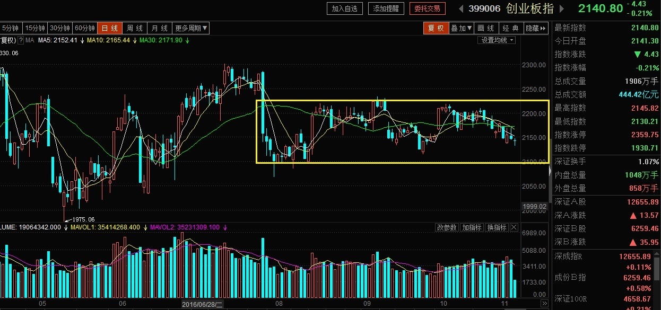This screenshot has height=310, width=661.
Task: Click the 创业板指 stock name
Action: [x=529, y=8]
